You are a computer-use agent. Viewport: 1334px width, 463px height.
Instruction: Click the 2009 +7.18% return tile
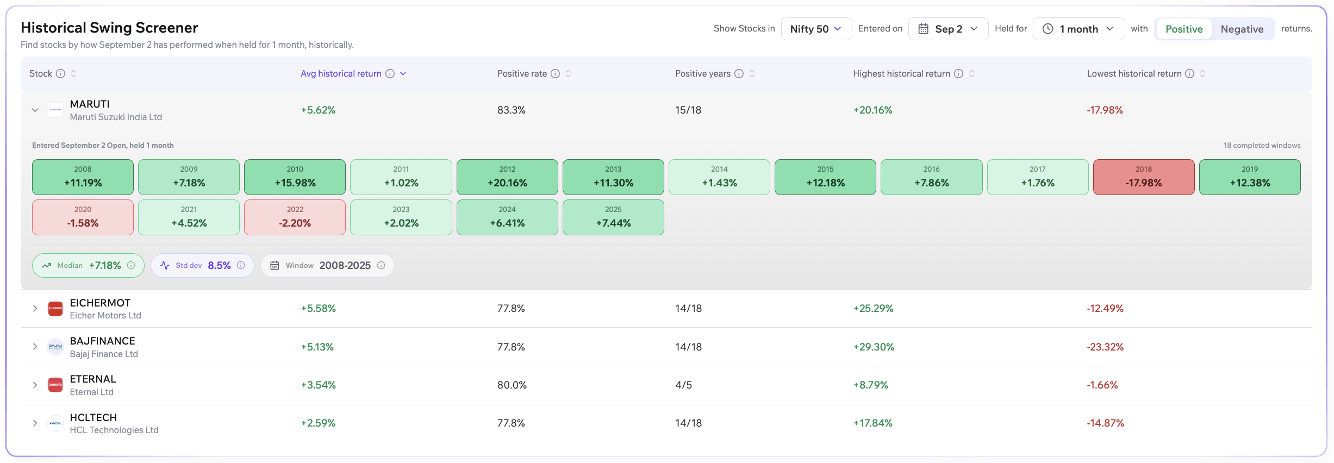pos(189,177)
